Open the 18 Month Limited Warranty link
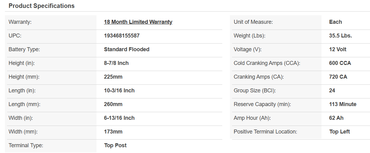The width and height of the screenshot is (370, 153). (x=138, y=22)
